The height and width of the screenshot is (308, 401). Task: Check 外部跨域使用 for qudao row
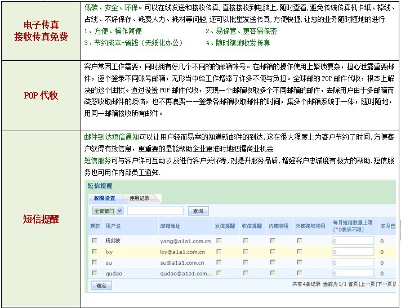300,273
